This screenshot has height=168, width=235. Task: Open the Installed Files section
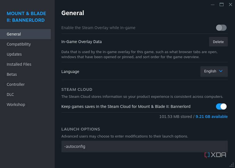pos(19,64)
